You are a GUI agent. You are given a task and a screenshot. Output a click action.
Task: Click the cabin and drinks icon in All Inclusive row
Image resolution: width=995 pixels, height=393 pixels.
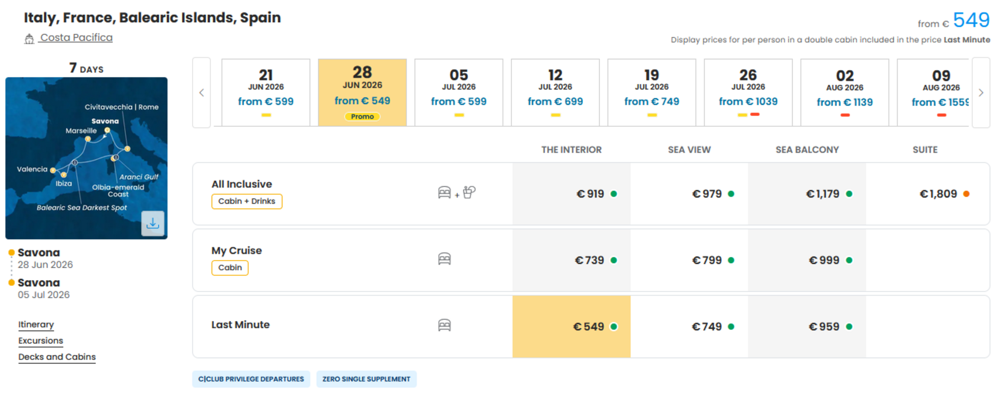pos(457,193)
